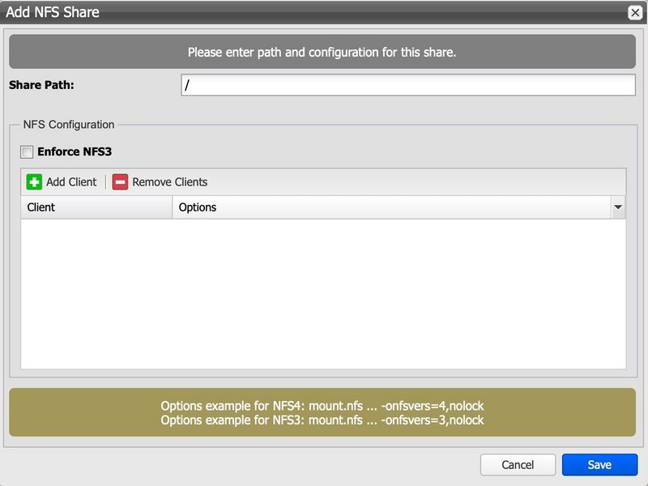Image resolution: width=648 pixels, height=486 pixels.
Task: Save the NFS share configuration
Action: pyautogui.click(x=599, y=465)
